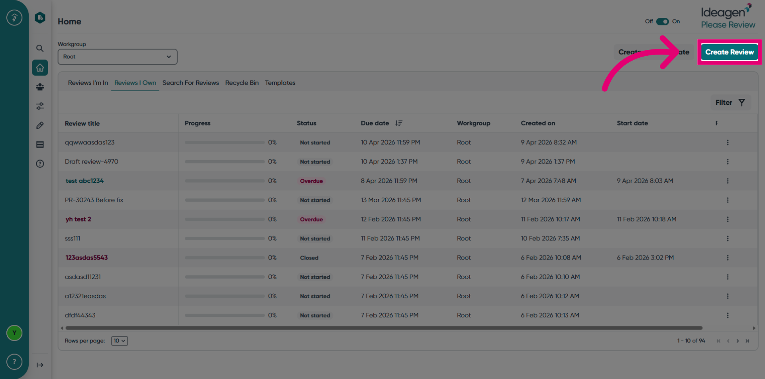
Task: Sort by Due date column icon
Action: point(399,123)
